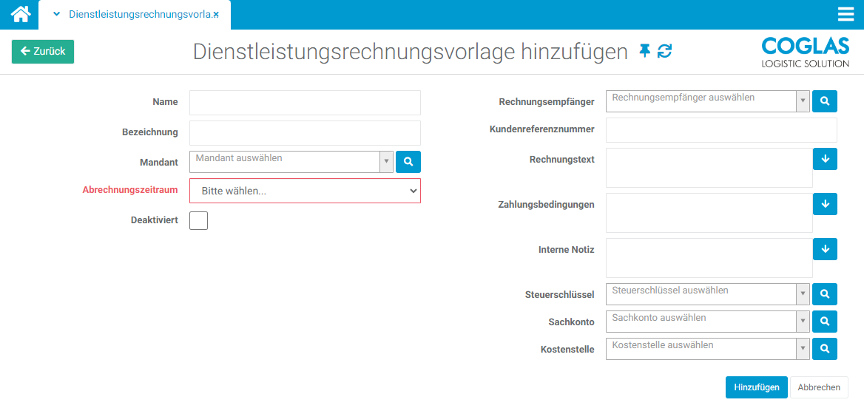Expand the Sachkonto auswählen dropdown

[707, 322]
